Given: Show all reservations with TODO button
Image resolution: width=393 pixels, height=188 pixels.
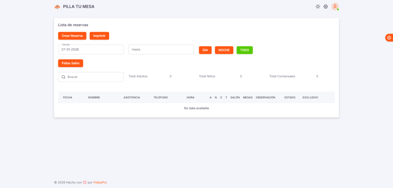Looking at the screenshot, I should tap(244, 50).
